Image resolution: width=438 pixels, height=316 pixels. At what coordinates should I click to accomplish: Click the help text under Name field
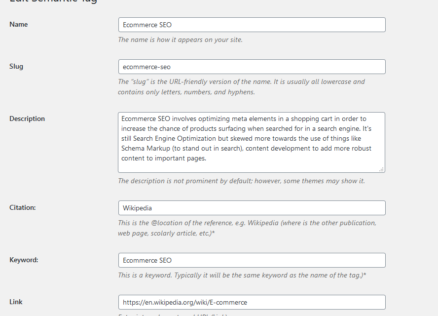tap(180, 40)
